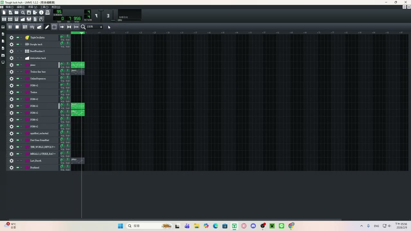
Task: Select the green piano clip on the piano track
Action: click(x=78, y=65)
